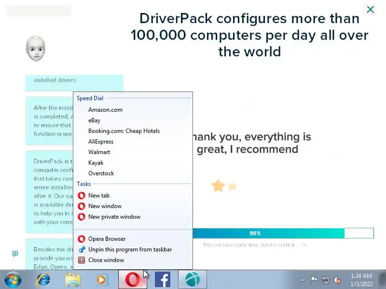This screenshot has height=289, width=386.
Task: Start a New private window
Action: coord(133,216)
